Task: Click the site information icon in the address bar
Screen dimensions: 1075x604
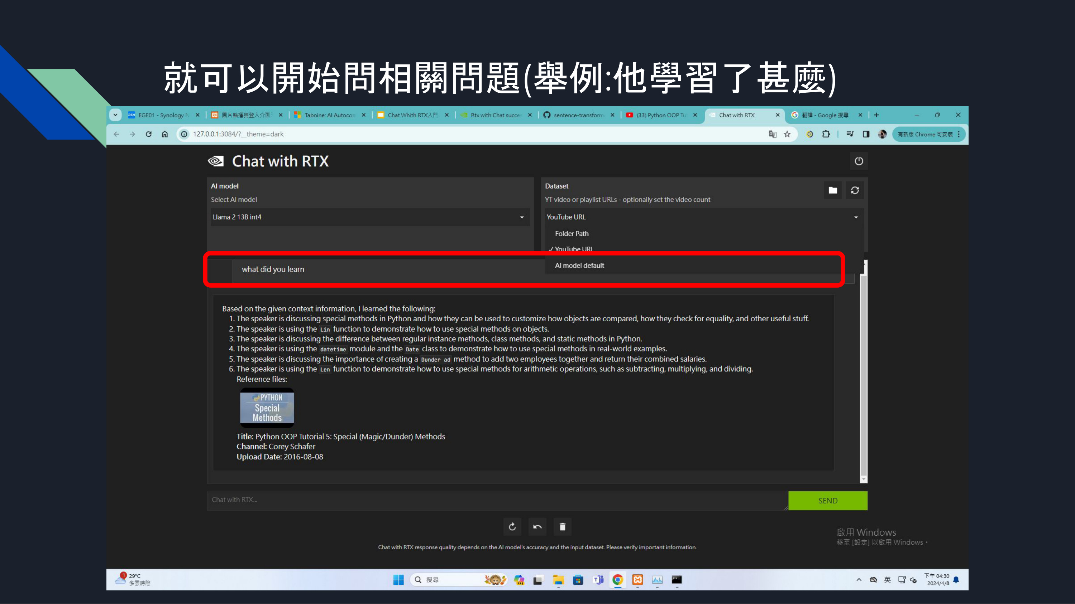Action: pos(183,134)
